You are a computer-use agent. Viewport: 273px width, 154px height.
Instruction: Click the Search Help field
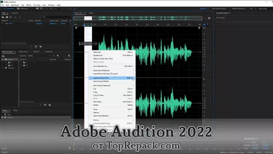263,8
